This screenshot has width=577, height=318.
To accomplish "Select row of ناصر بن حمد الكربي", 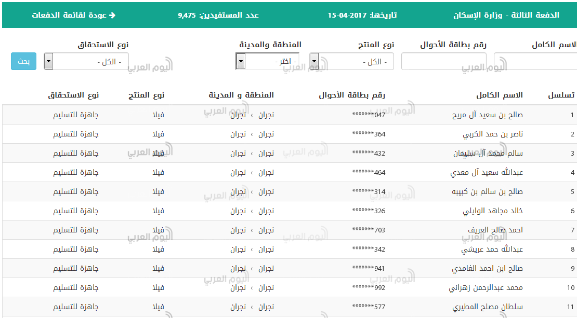I will point(493,134).
